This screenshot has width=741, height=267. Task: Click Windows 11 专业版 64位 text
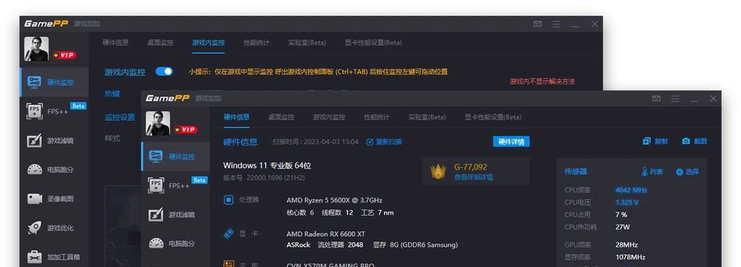pyautogui.click(x=267, y=166)
